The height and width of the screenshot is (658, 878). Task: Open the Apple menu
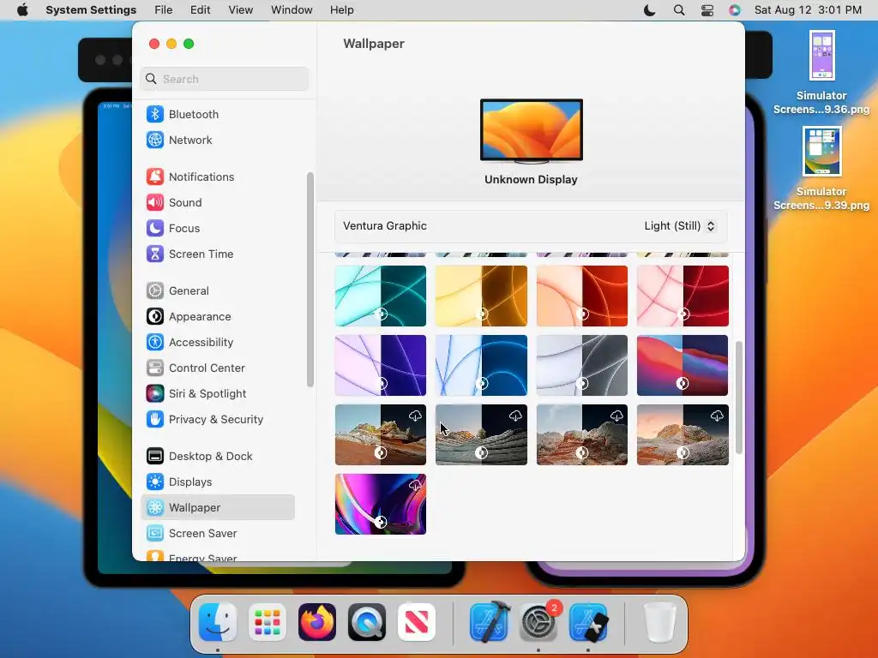click(x=22, y=10)
